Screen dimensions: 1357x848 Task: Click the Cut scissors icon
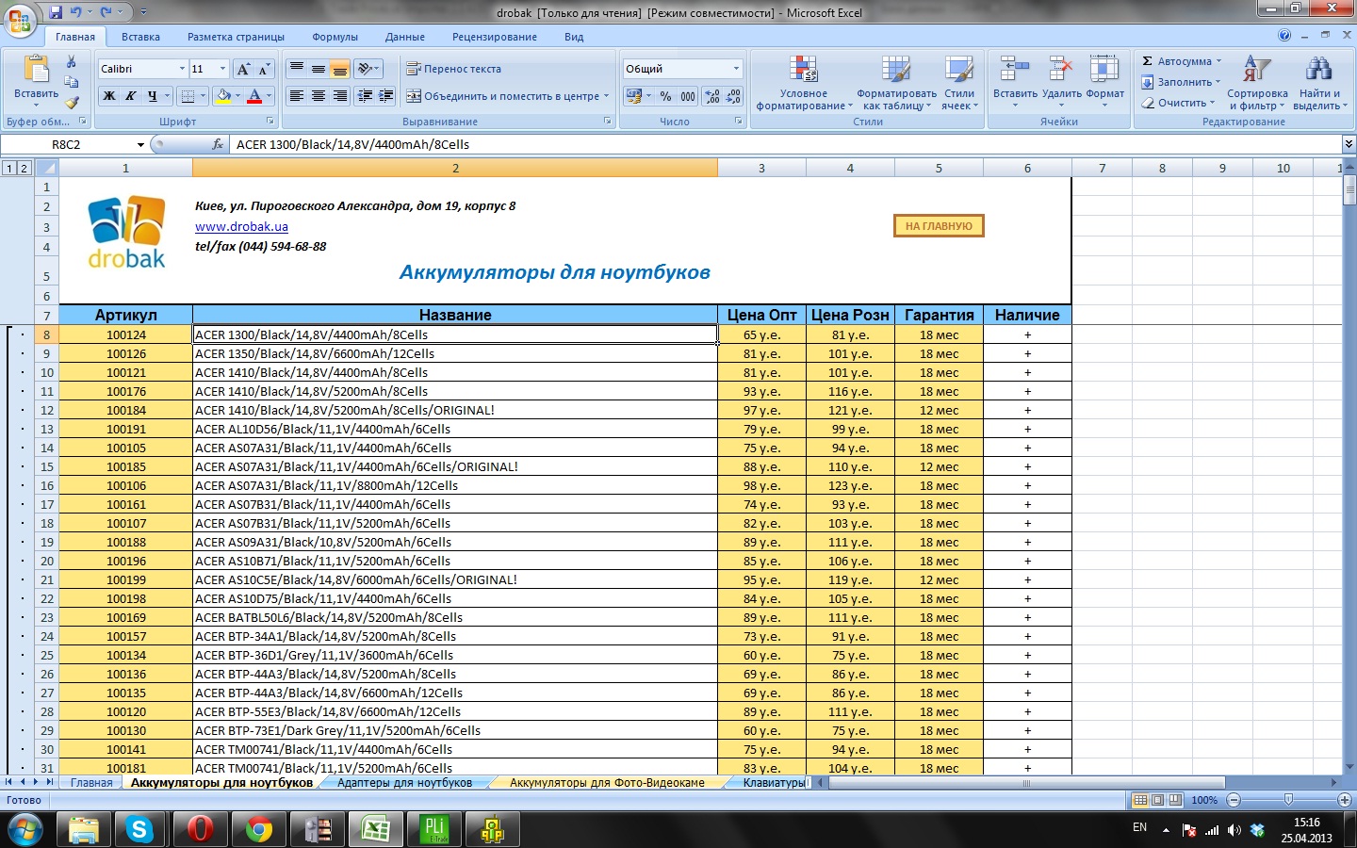[x=72, y=62]
